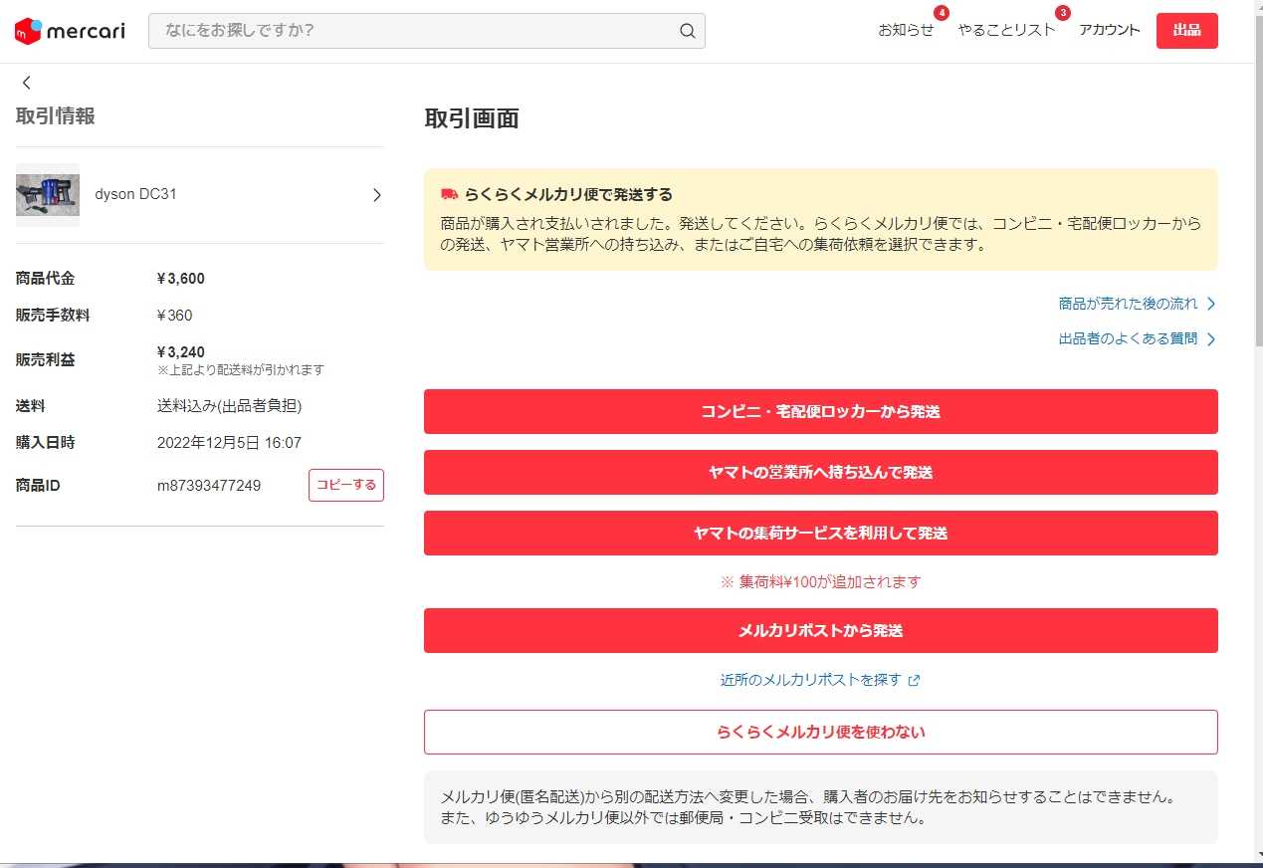Image resolution: width=1263 pixels, height=868 pixels.
Task: Click the external link icon beside メルカリポスト
Action: pyautogui.click(x=915, y=681)
